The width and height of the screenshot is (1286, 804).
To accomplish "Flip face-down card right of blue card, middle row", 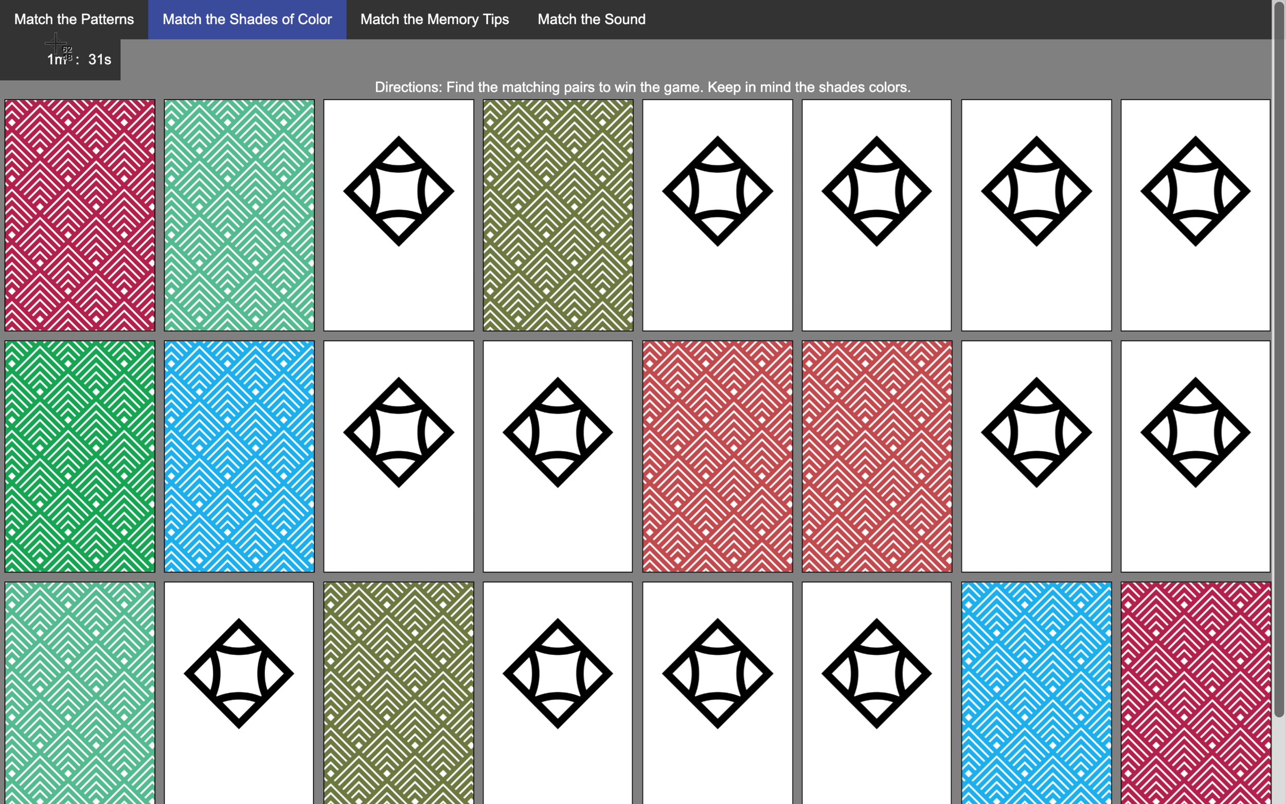I will [398, 456].
